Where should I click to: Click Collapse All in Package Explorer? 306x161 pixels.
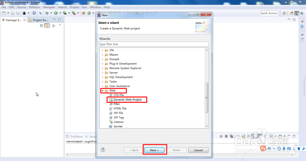pos(42,26)
